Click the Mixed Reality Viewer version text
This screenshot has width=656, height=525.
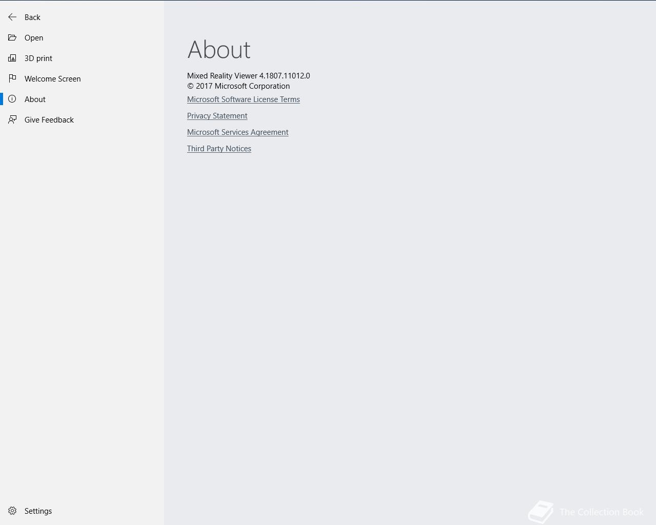tap(249, 75)
